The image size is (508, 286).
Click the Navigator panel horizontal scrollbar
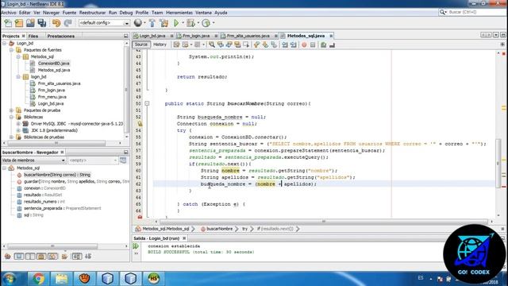pyautogui.click(x=52, y=246)
